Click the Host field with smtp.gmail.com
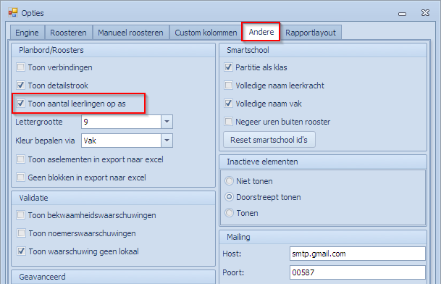The image size is (441, 284). tap(358, 254)
